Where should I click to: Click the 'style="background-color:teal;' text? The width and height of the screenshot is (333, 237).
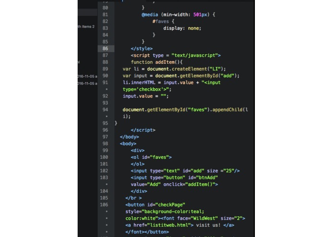pos(165,212)
